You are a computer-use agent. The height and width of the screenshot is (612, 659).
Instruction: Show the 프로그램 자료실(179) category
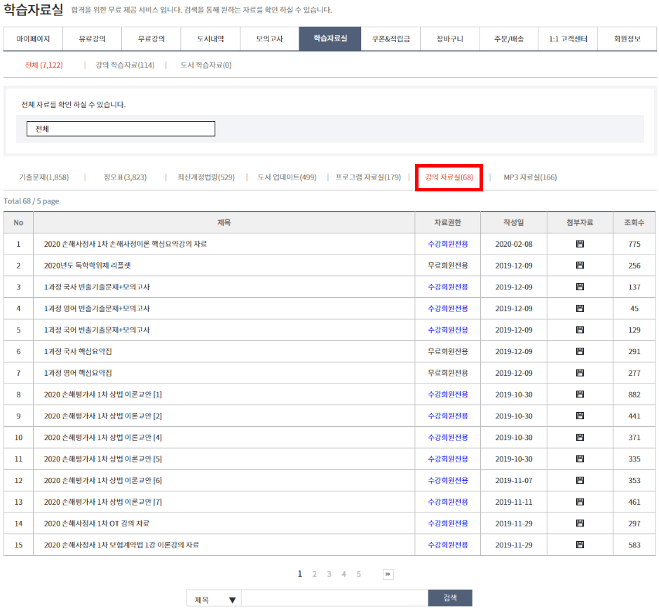tap(368, 177)
